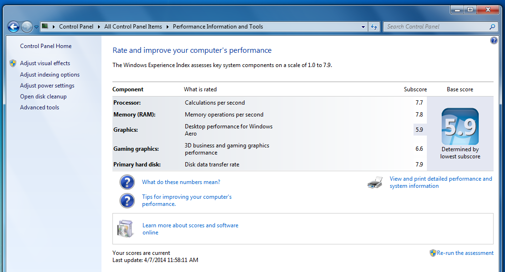Open Adjust indexing options
The height and width of the screenshot is (272, 505).
(x=50, y=75)
